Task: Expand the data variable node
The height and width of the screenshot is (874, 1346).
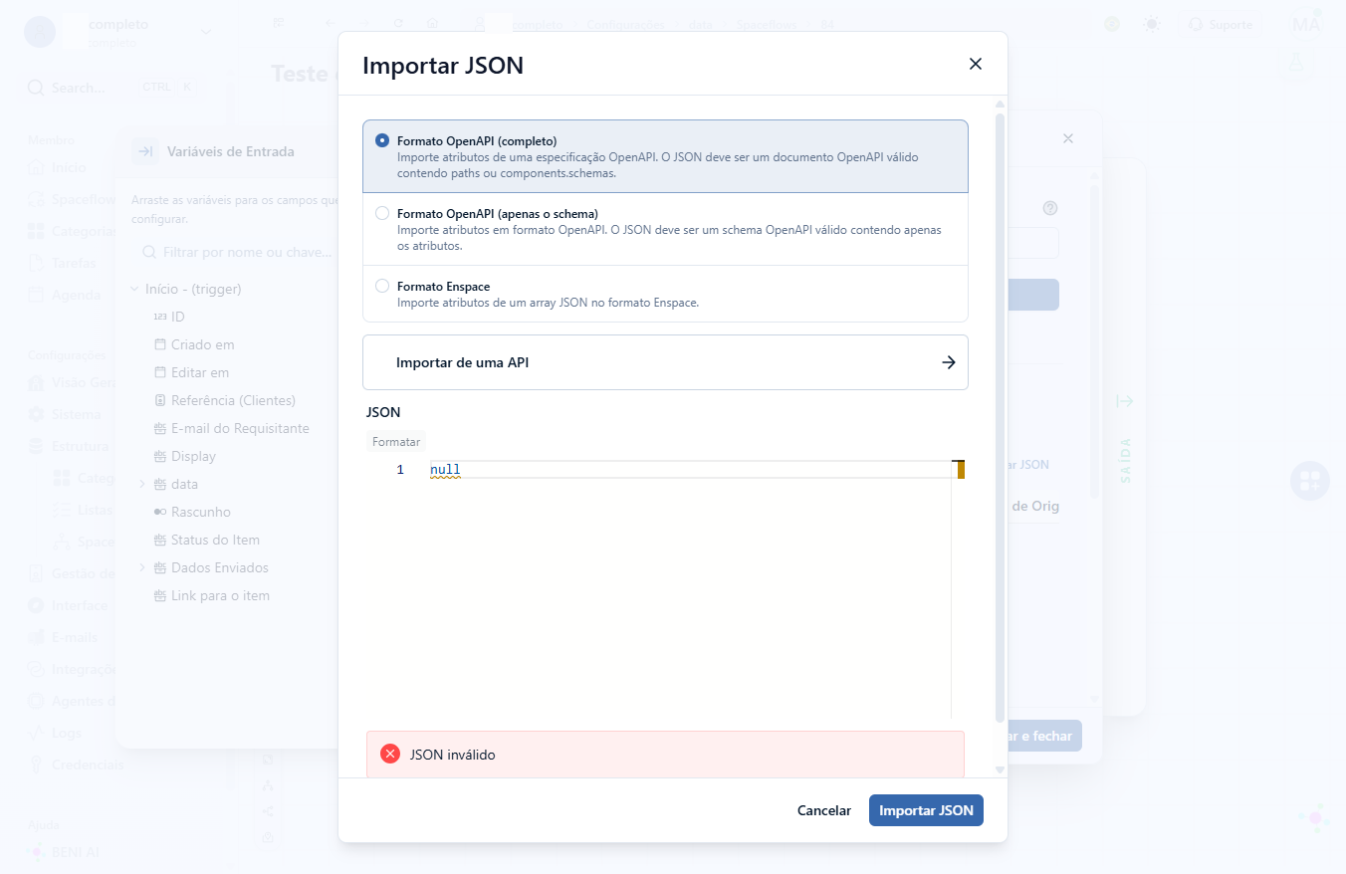Action: click(142, 484)
